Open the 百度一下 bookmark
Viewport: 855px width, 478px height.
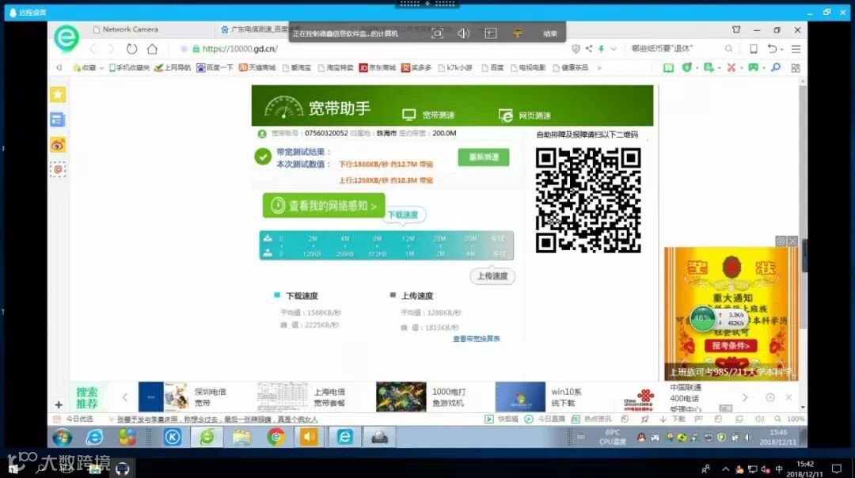click(x=215, y=67)
